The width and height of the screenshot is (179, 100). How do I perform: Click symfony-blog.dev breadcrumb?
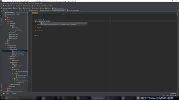pyautogui.click(x=6, y=8)
